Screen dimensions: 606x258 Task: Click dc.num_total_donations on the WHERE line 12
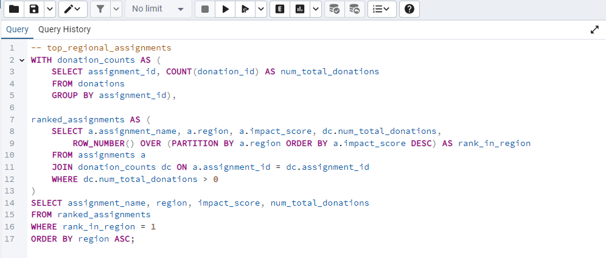[x=141, y=180]
